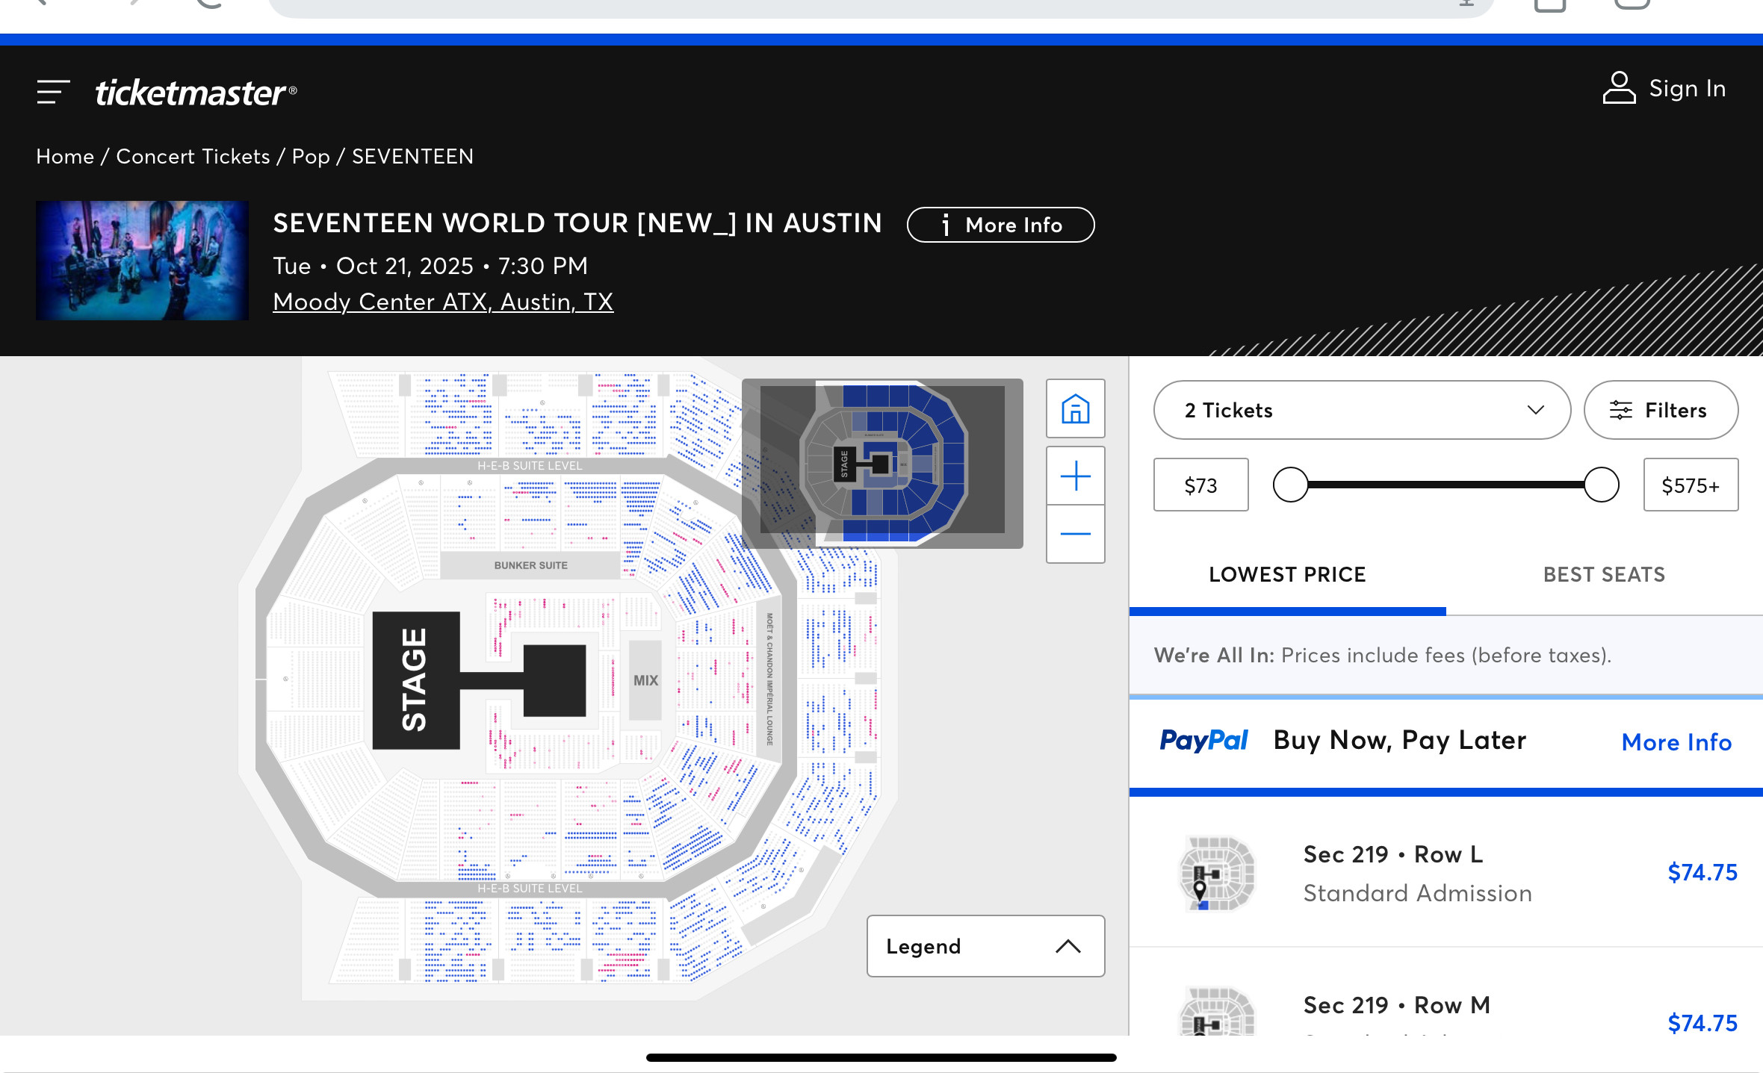Open PayPal More Info link

click(x=1676, y=742)
